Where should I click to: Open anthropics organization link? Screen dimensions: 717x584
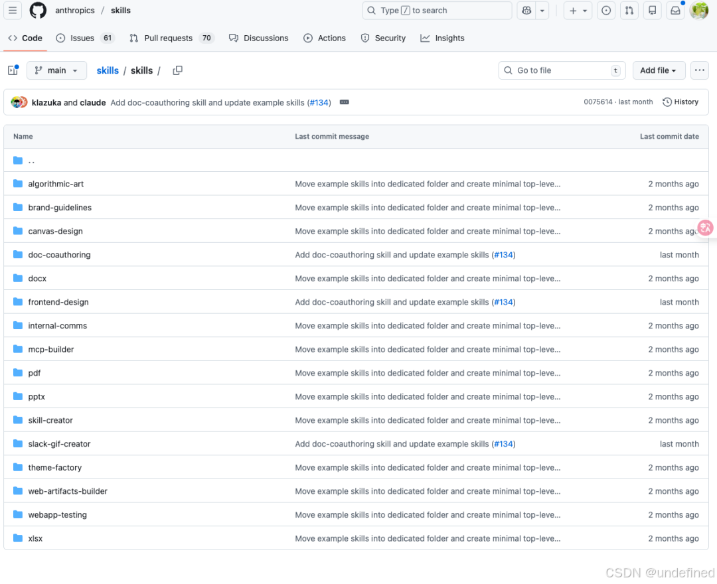pos(75,10)
